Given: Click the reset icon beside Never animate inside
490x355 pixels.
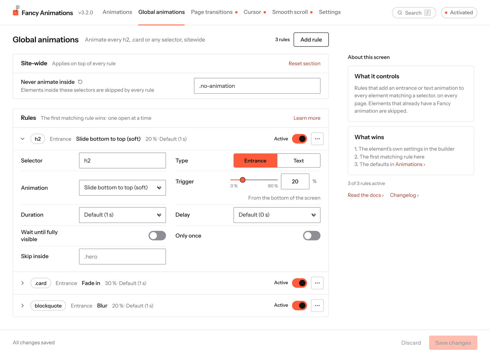Looking at the screenshot, I should (x=80, y=82).
